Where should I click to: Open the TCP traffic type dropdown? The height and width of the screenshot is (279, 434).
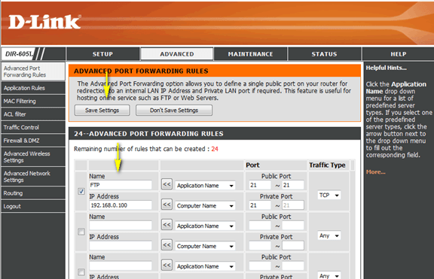pyautogui.click(x=329, y=196)
